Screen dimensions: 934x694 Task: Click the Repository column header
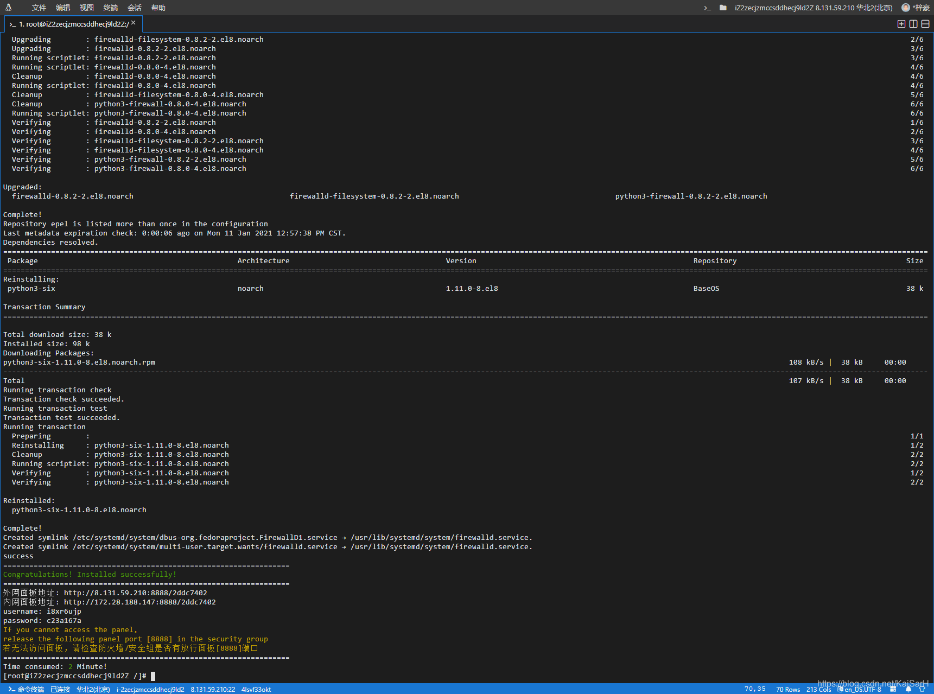715,261
